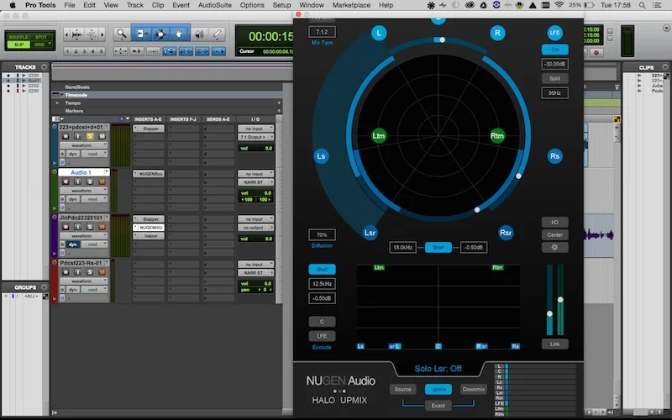Click the Lsr rear speaker node
This screenshot has height=420, width=672.
[370, 233]
